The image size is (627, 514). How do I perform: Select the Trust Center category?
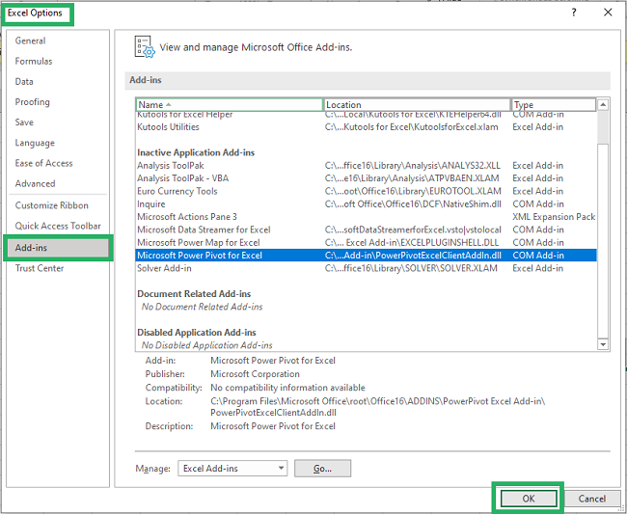pyautogui.click(x=40, y=268)
